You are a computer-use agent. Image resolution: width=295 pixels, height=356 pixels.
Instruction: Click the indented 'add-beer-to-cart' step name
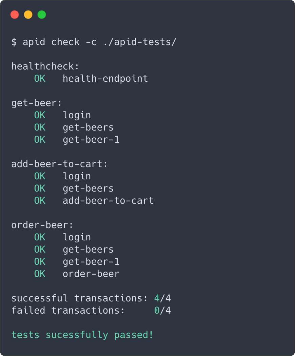(x=108, y=201)
